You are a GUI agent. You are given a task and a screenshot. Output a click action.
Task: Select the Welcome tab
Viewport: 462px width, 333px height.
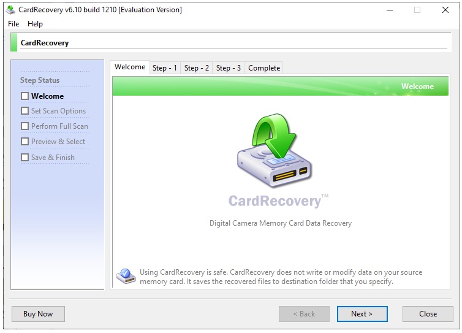pos(130,67)
